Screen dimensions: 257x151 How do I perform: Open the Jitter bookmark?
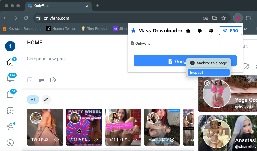click(x=120, y=29)
